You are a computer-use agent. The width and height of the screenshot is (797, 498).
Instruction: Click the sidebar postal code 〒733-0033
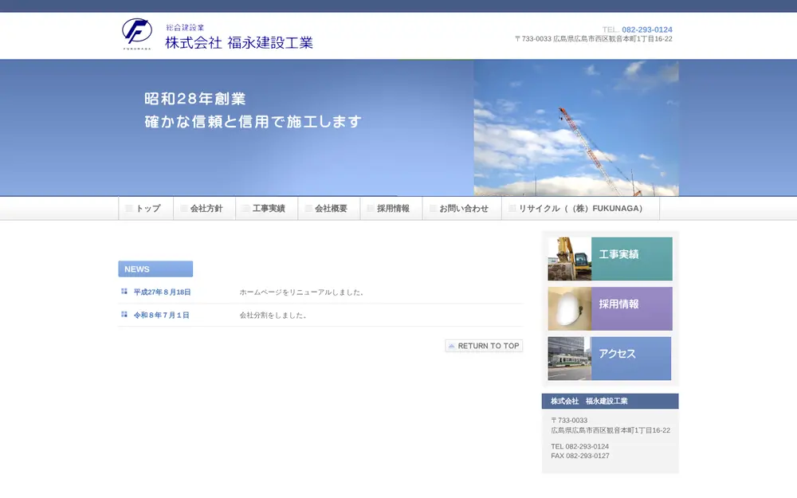(569, 420)
